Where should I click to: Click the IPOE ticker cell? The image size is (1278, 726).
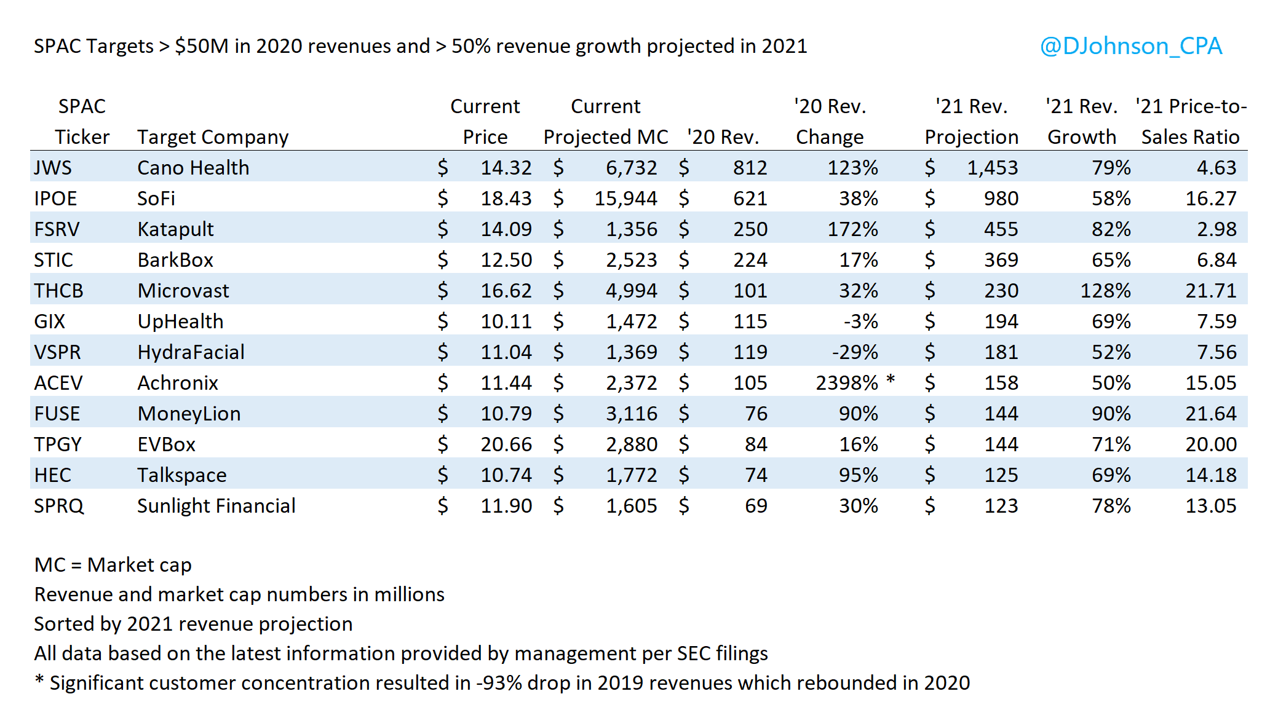tap(55, 199)
